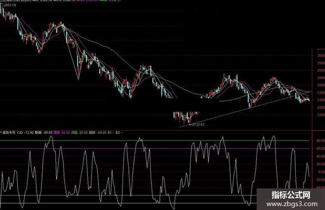Select the 弱势 -60.00 indicator value
Screen dimensions: 325x210
97,132
